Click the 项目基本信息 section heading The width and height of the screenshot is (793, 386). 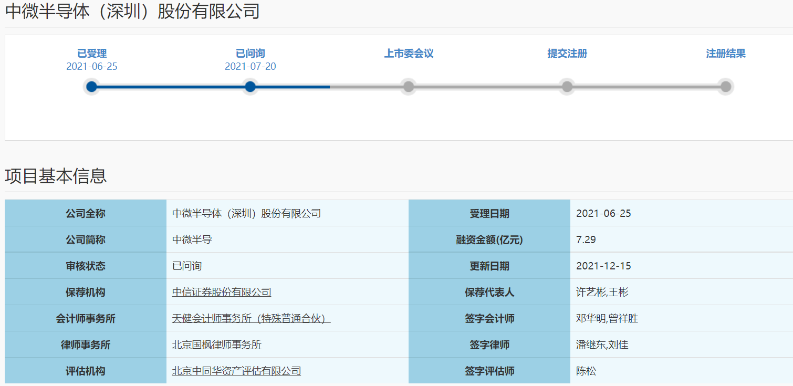pos(56,176)
